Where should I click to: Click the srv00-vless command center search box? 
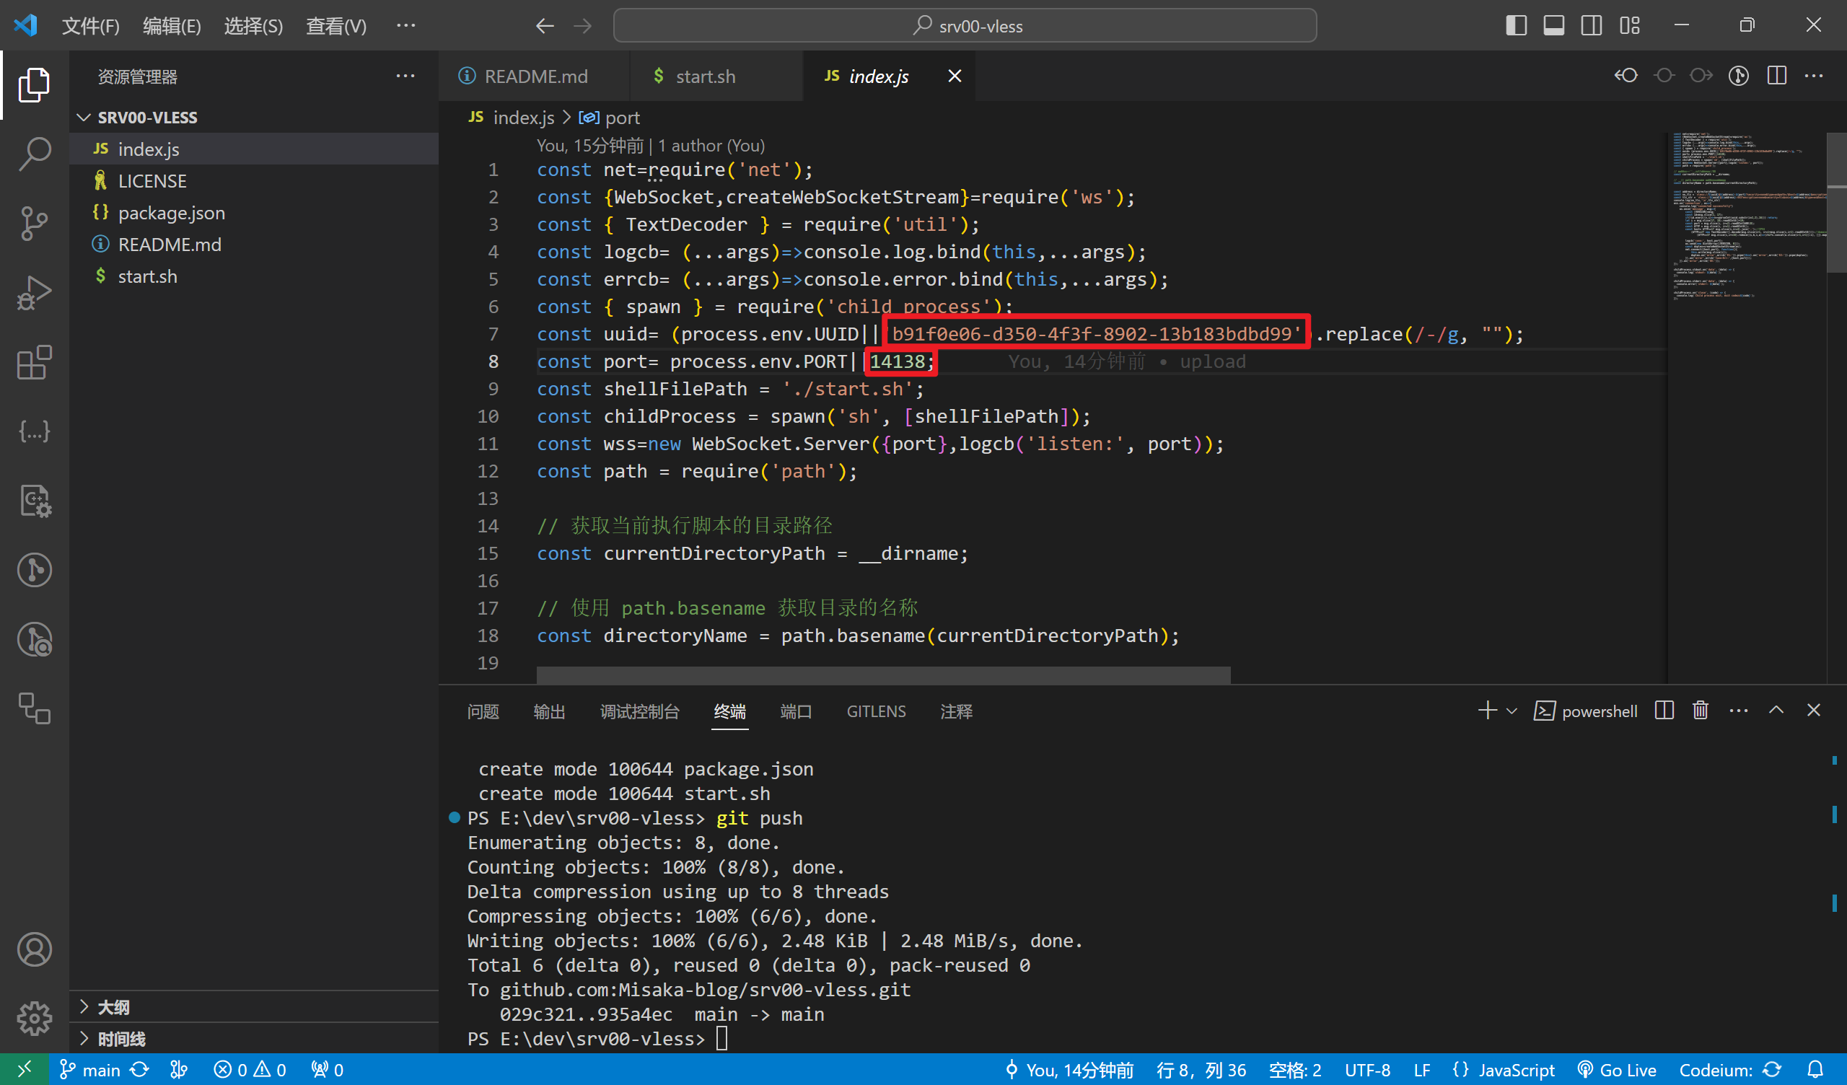pos(965,26)
